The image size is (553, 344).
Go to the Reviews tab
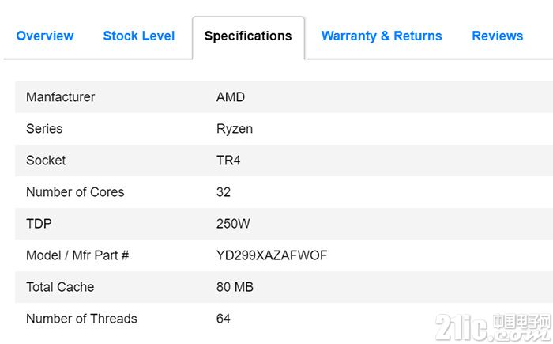pos(497,36)
